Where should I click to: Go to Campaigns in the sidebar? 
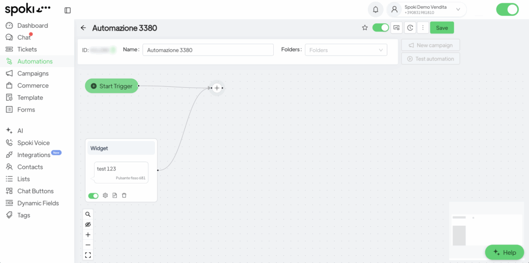pos(33,73)
